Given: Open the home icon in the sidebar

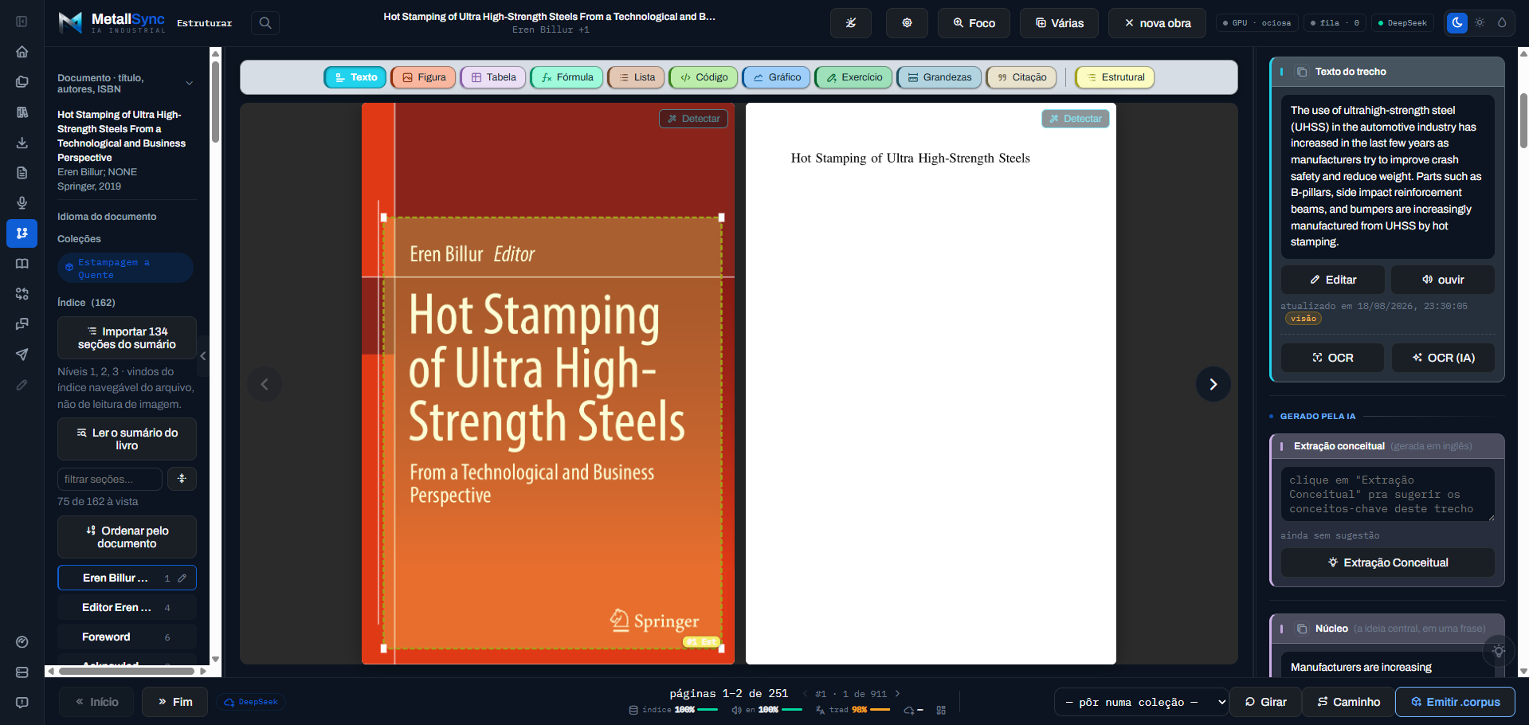Looking at the screenshot, I should coord(22,52).
